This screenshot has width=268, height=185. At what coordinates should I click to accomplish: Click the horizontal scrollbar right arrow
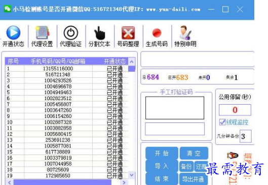pyautogui.click(x=124, y=182)
